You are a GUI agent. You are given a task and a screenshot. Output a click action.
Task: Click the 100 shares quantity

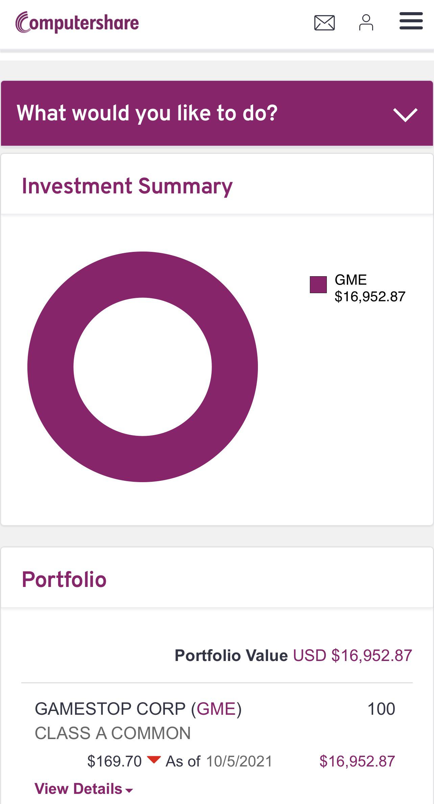(381, 709)
